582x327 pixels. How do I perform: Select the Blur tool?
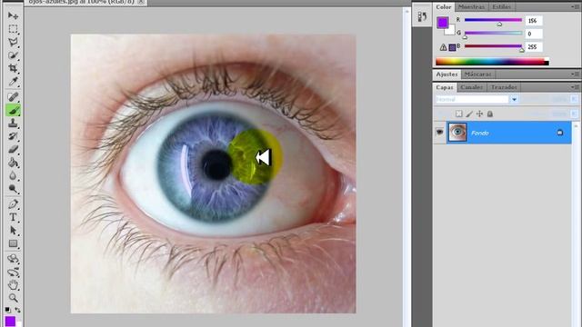click(13, 175)
